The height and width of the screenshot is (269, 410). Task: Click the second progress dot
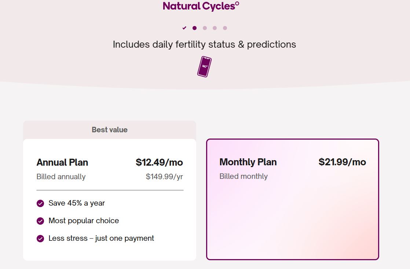(194, 27)
